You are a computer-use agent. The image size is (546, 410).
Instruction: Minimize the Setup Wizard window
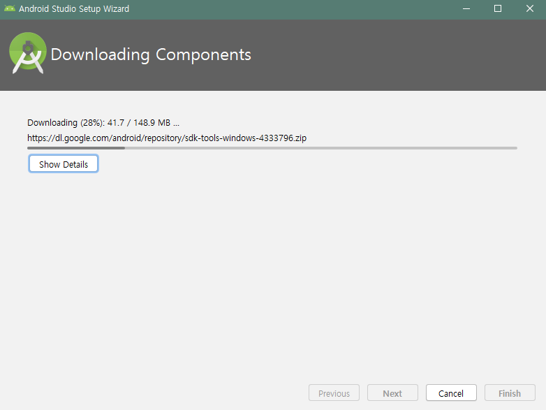(x=466, y=8)
